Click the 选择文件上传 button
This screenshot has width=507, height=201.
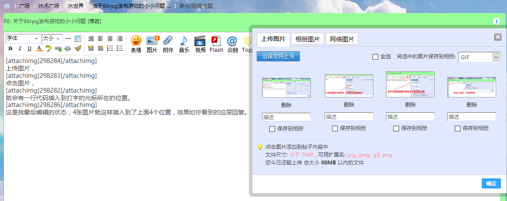[279, 57]
